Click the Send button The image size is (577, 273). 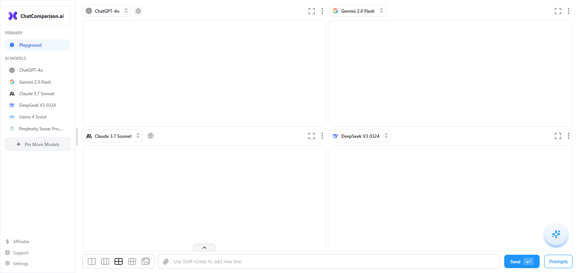tap(521, 261)
